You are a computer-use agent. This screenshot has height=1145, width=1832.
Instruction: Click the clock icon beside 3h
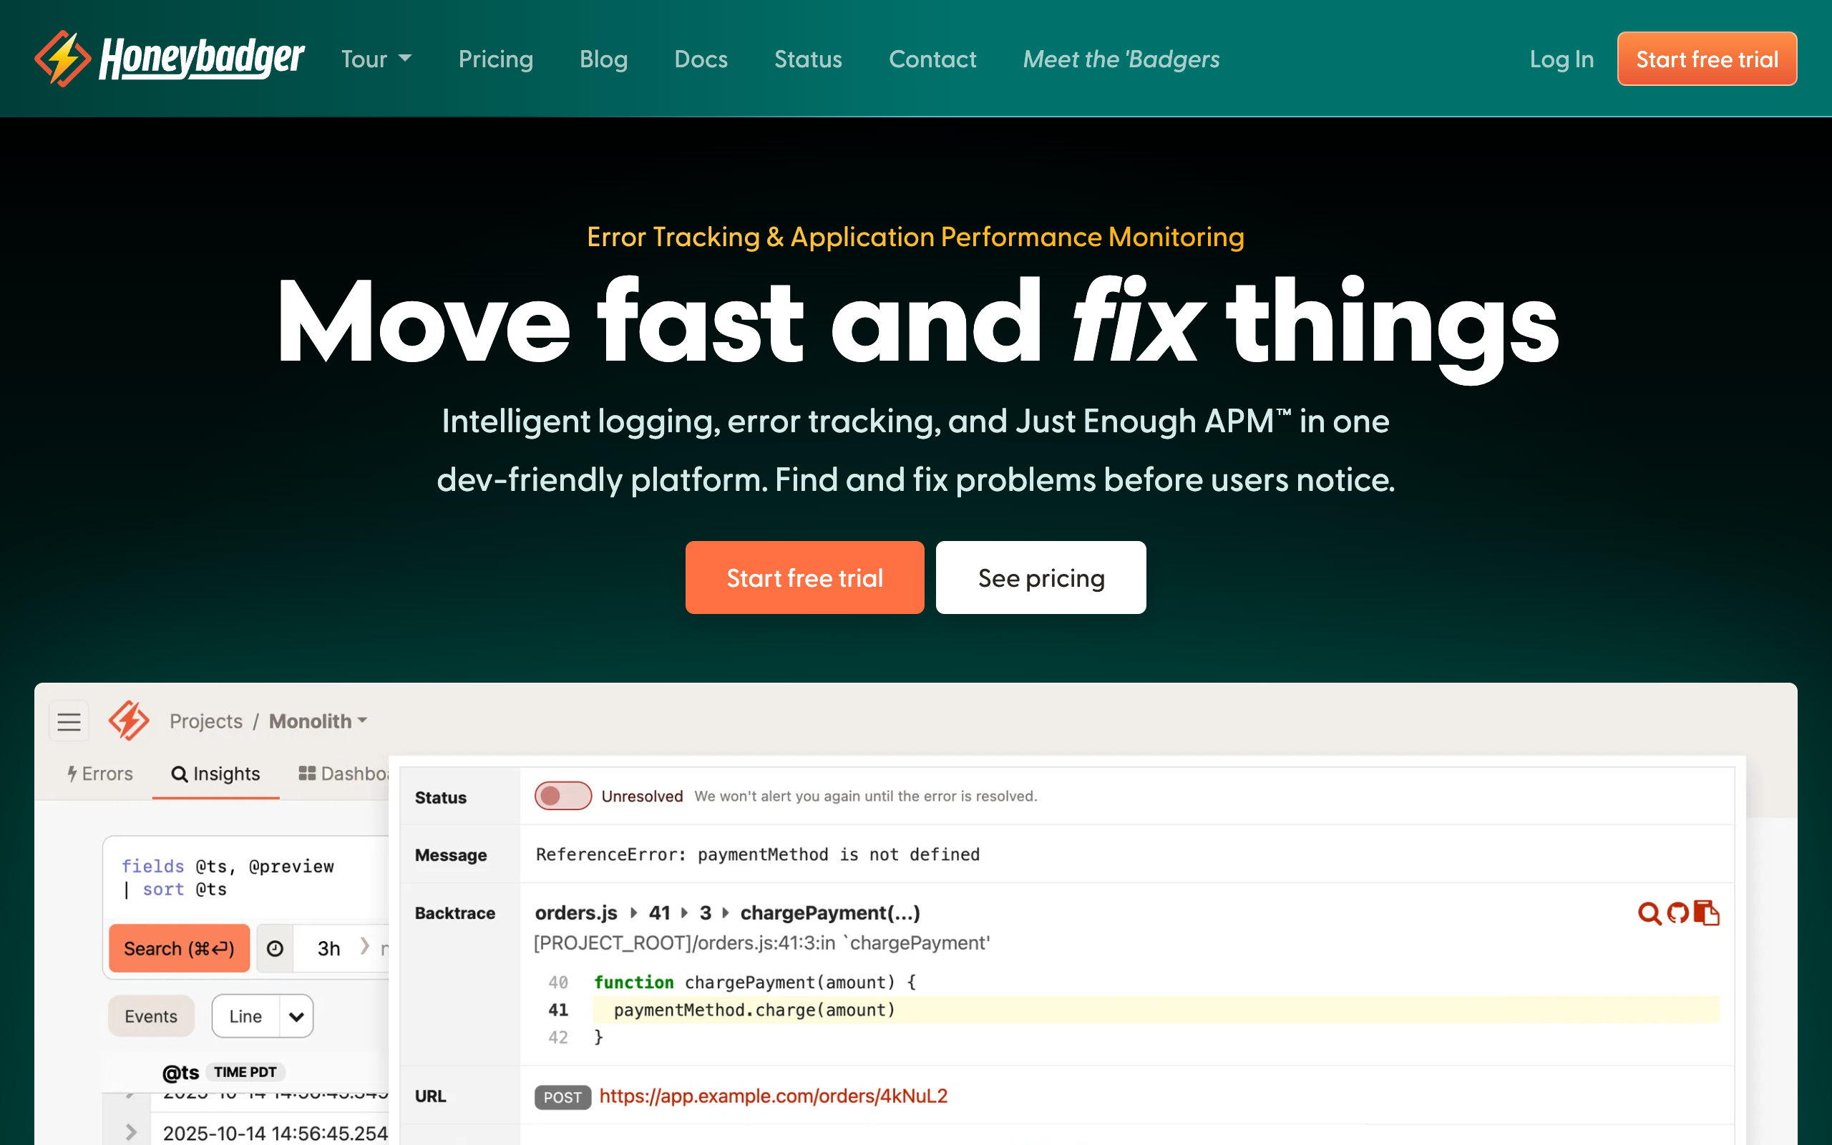[x=275, y=948]
